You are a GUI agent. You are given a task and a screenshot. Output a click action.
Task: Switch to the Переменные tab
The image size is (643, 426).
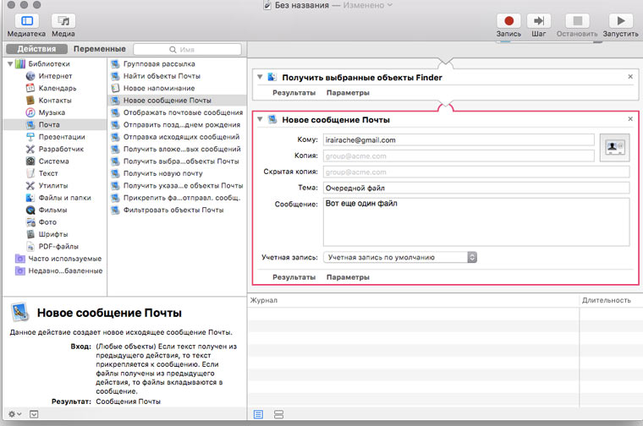tap(99, 49)
